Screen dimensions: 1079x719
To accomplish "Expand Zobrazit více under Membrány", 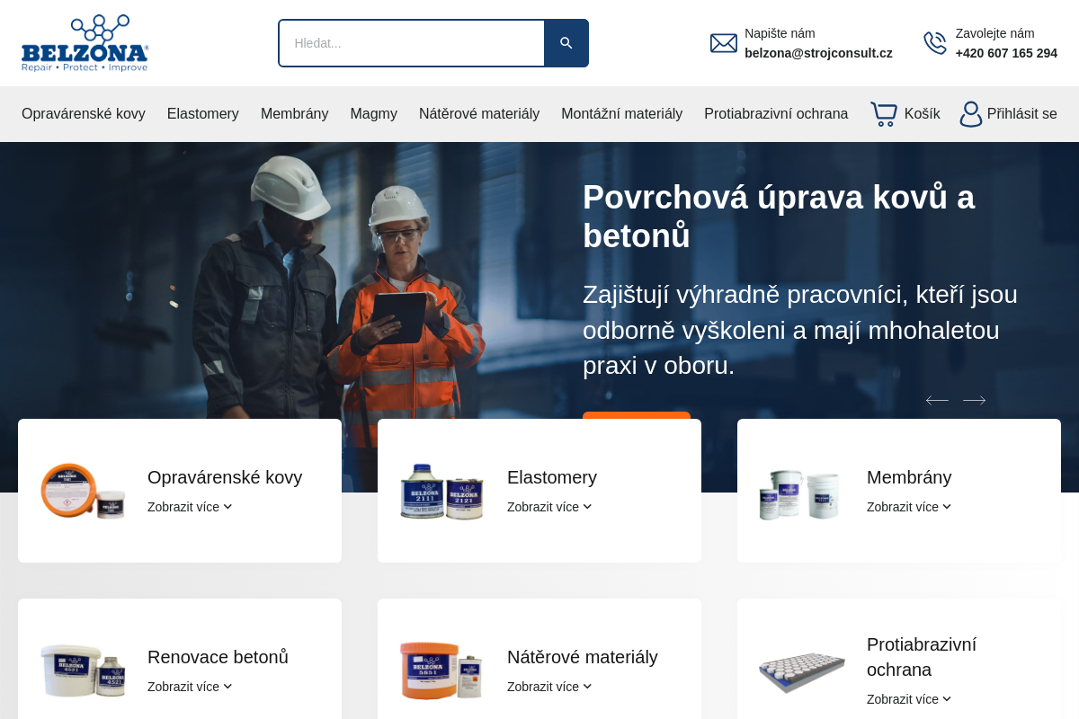I will click(908, 507).
